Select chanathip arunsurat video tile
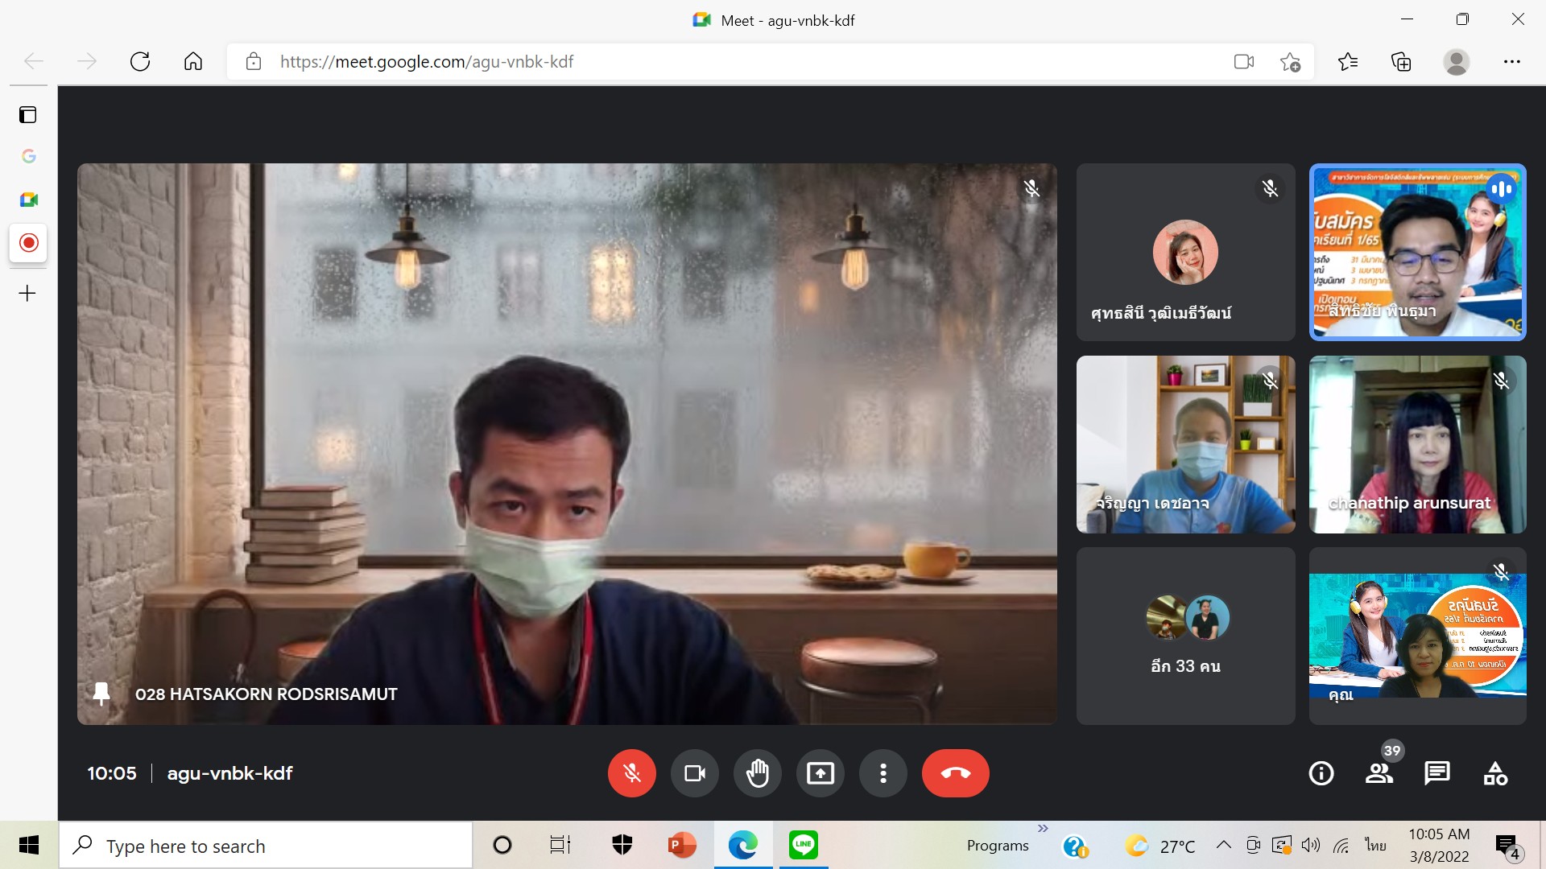Viewport: 1546px width, 869px height. 1417,444
